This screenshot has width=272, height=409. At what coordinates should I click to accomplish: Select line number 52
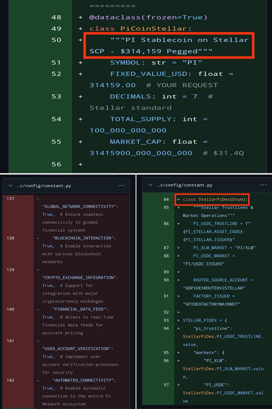coord(56,74)
